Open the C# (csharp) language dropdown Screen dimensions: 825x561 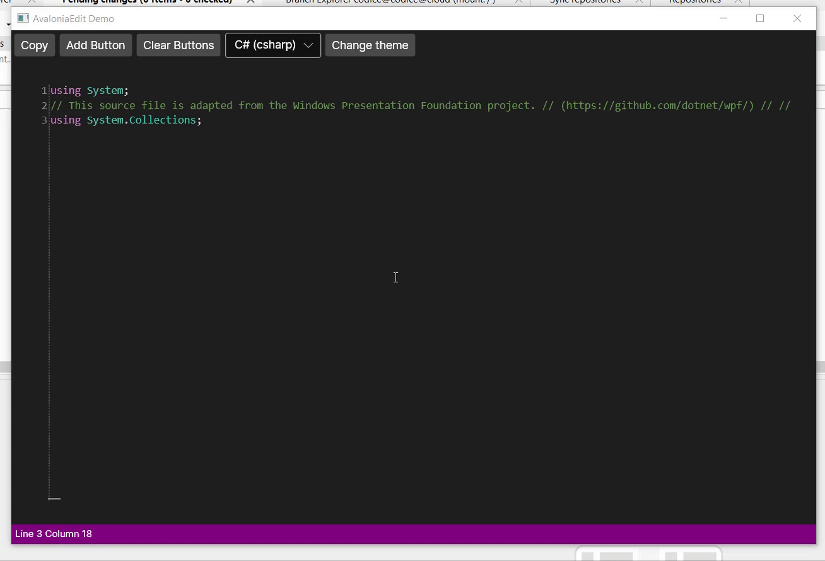coord(272,45)
